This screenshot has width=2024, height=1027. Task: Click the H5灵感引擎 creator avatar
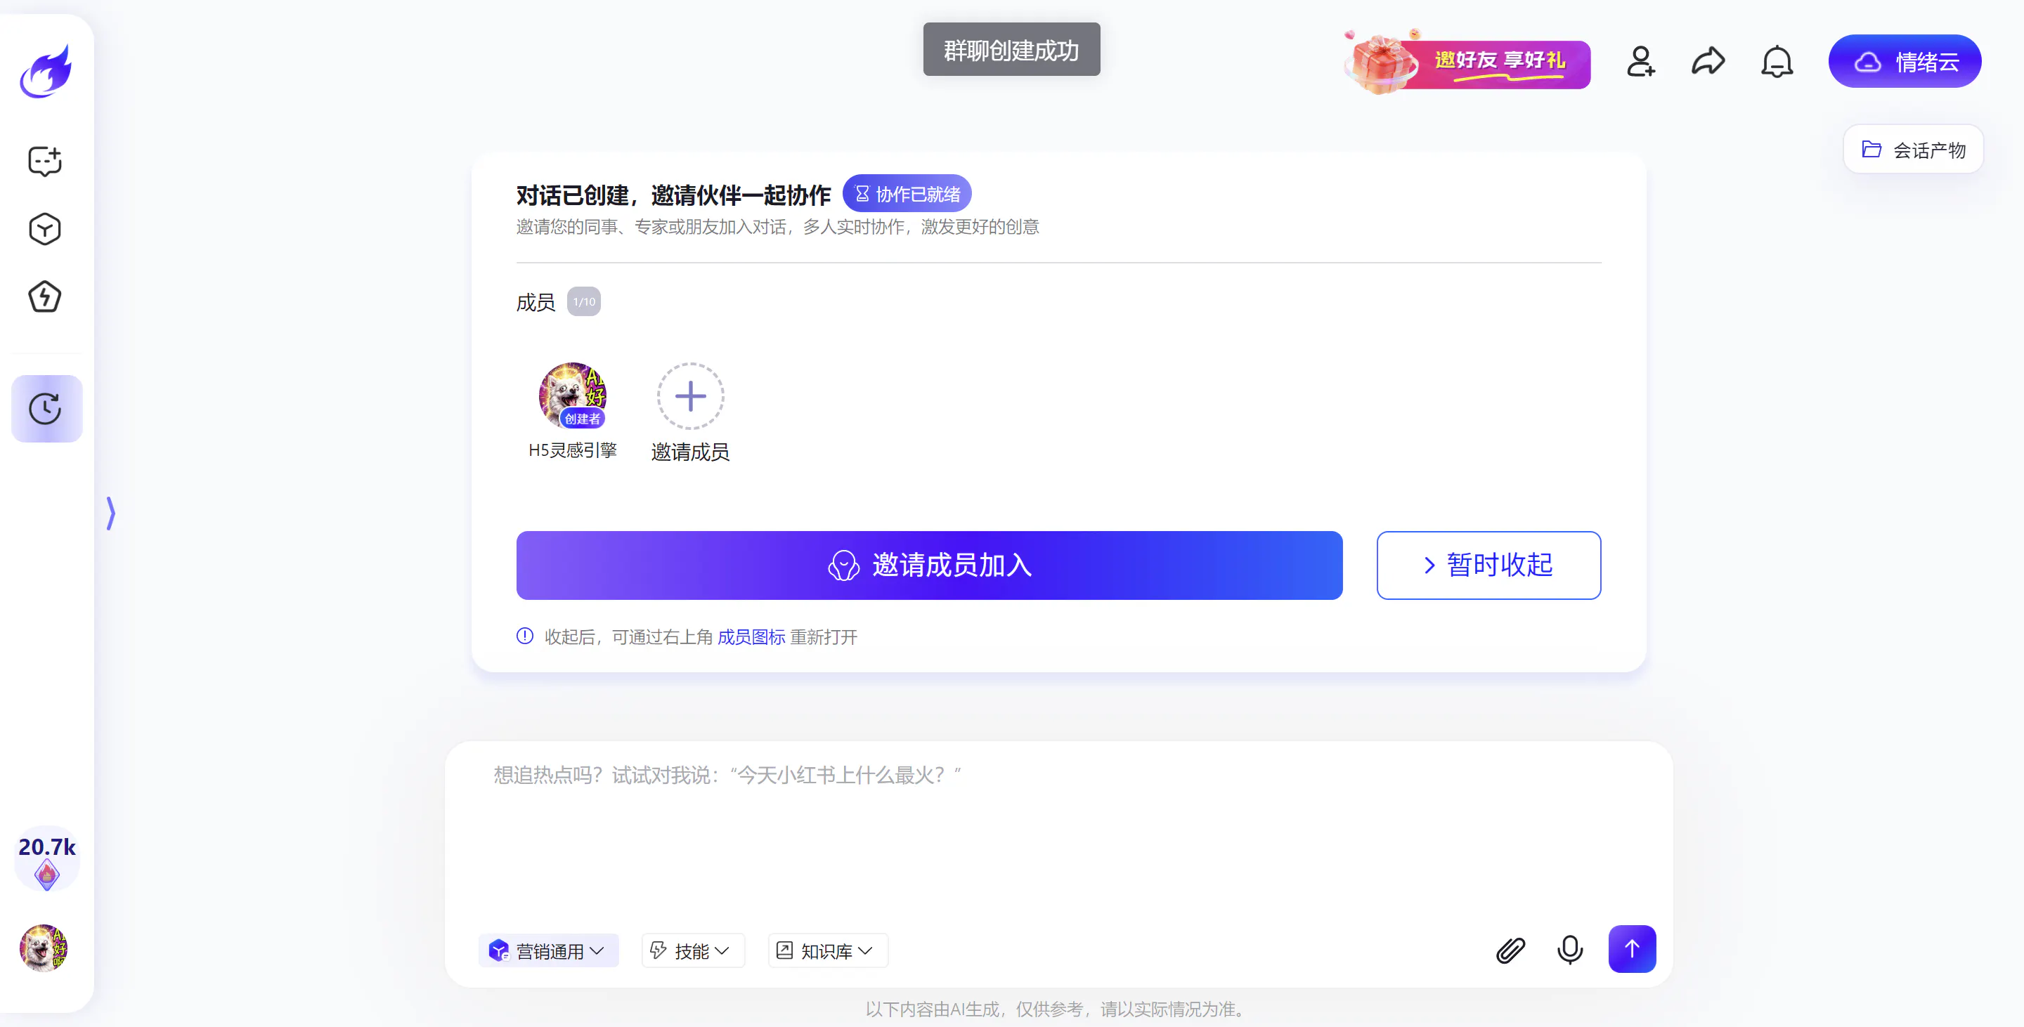(572, 395)
